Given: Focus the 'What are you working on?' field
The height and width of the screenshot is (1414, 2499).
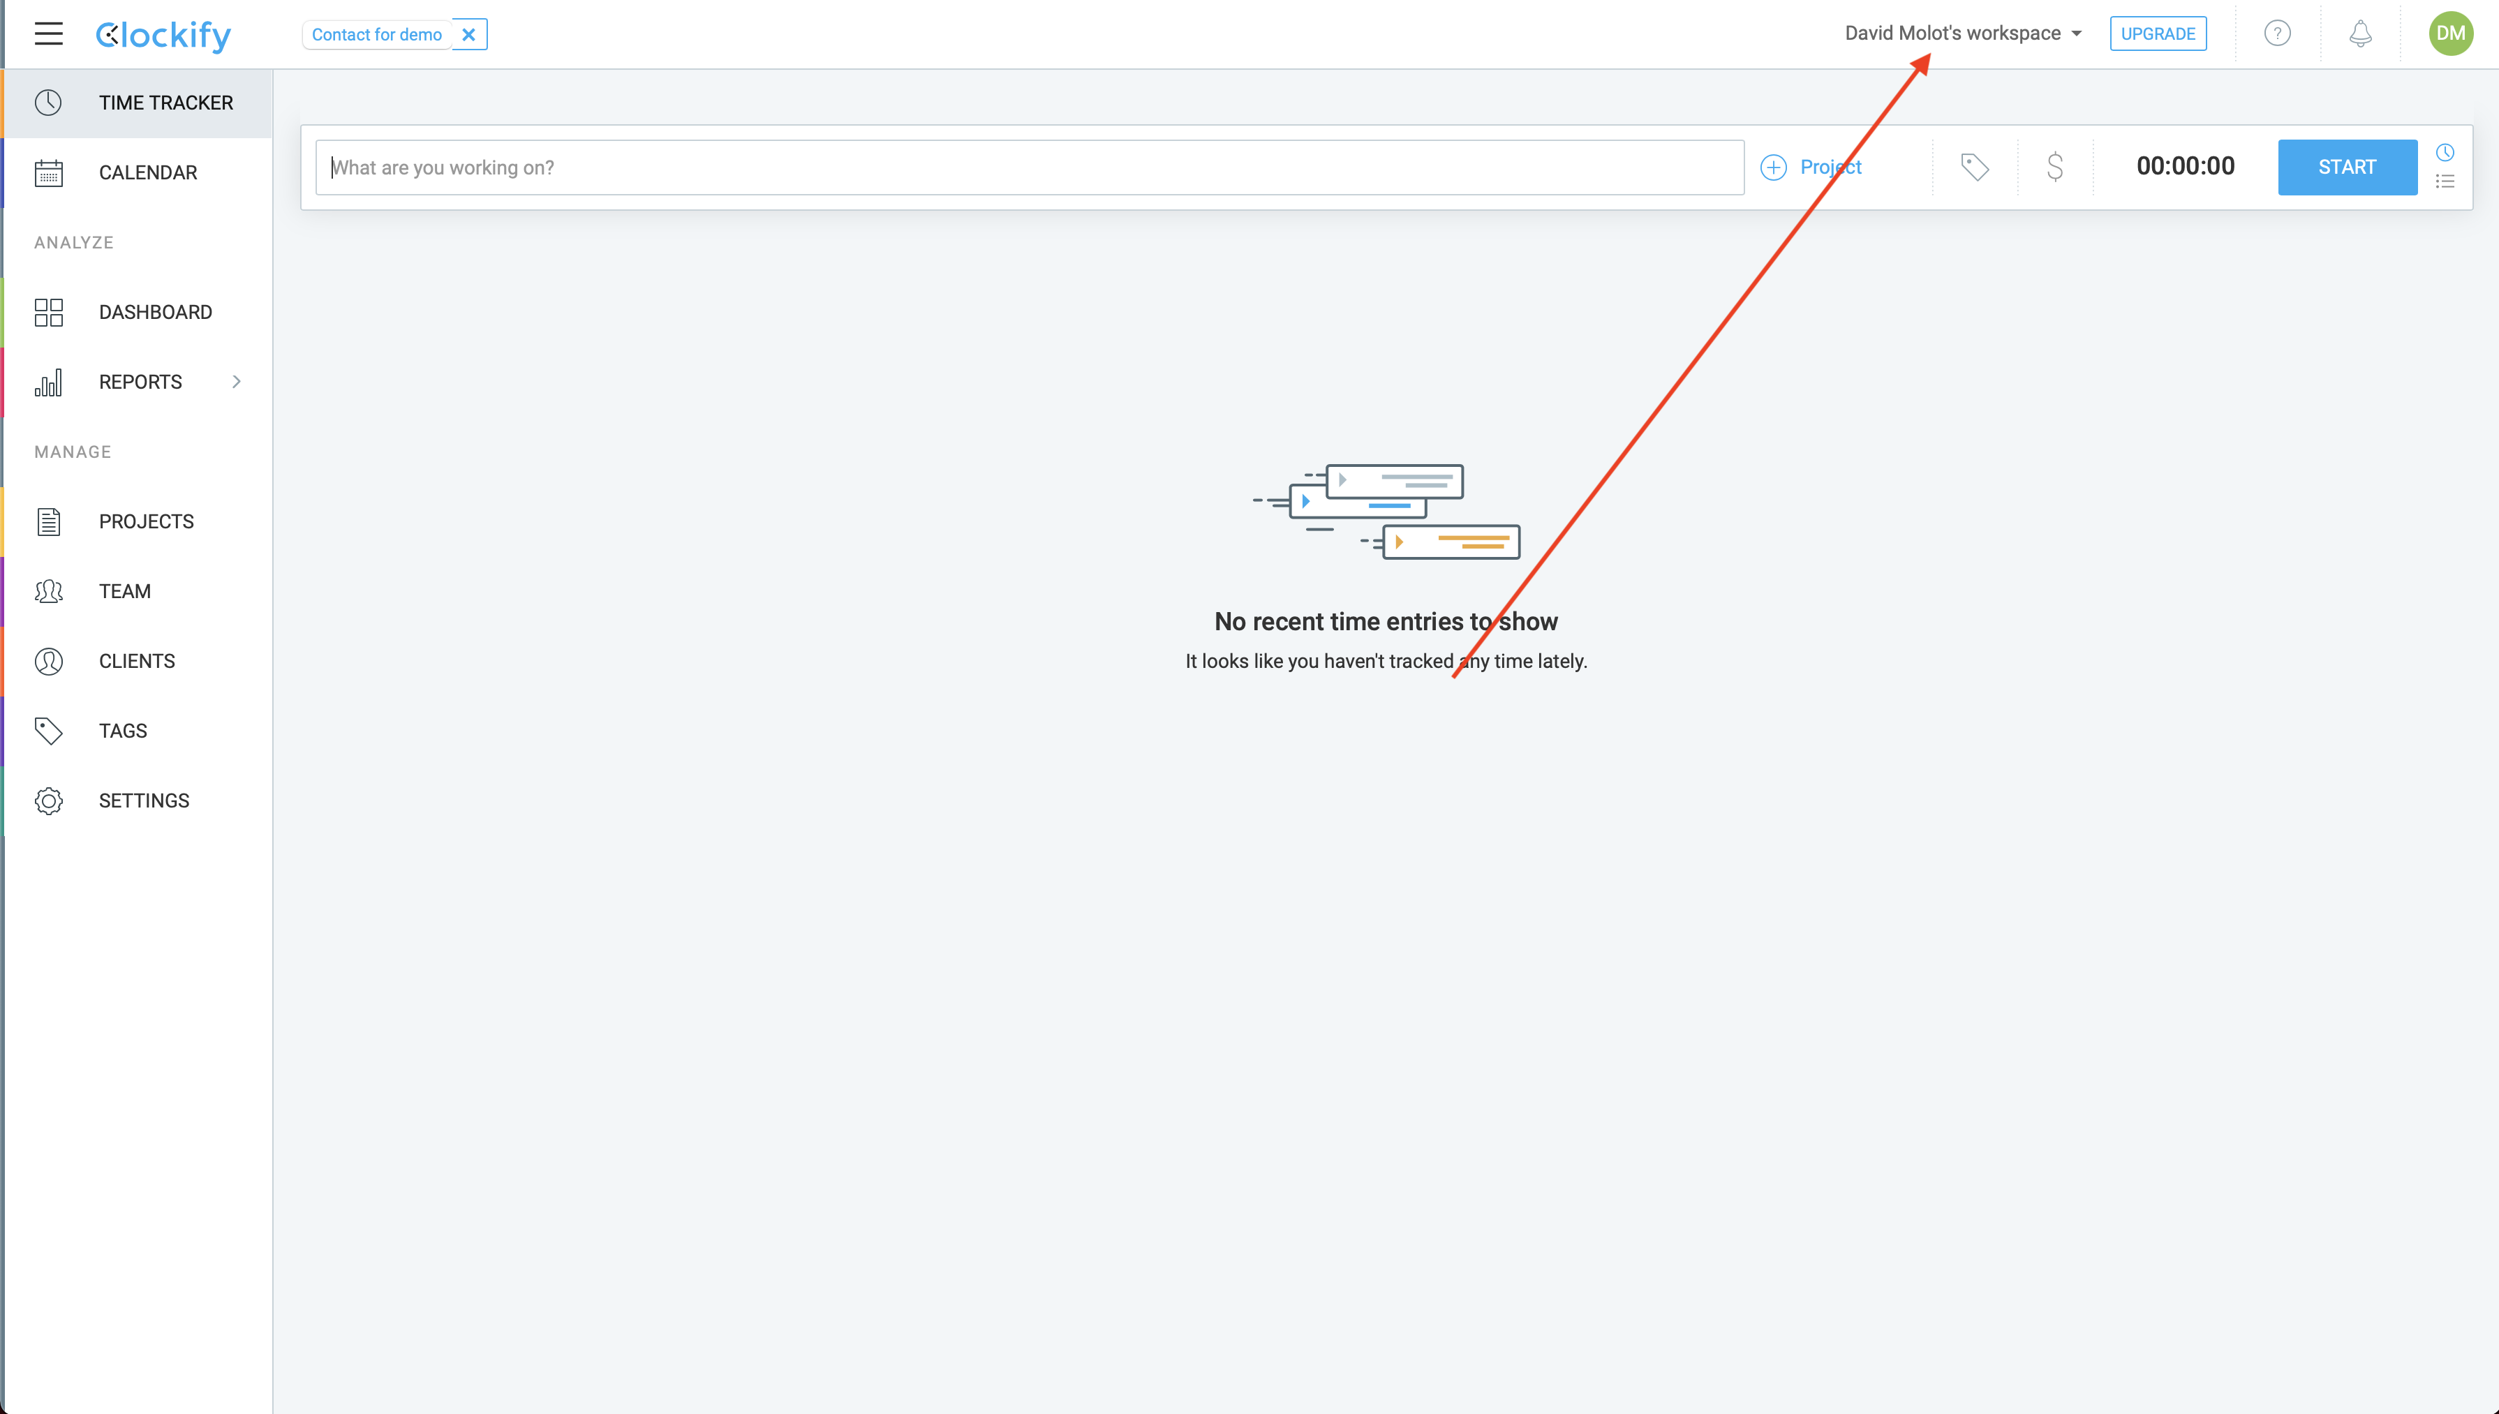Looking at the screenshot, I should click(1030, 168).
